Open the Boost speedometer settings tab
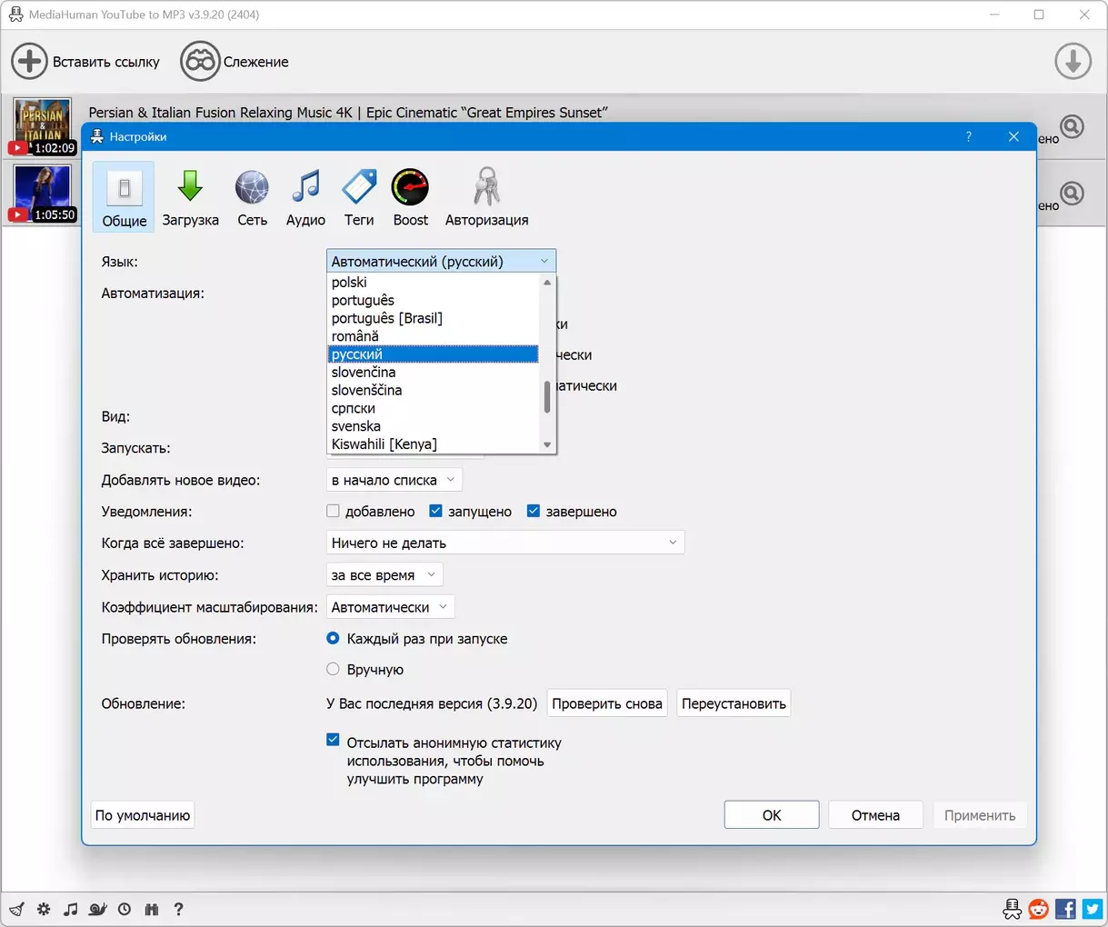1108x927 pixels. pyautogui.click(x=410, y=197)
